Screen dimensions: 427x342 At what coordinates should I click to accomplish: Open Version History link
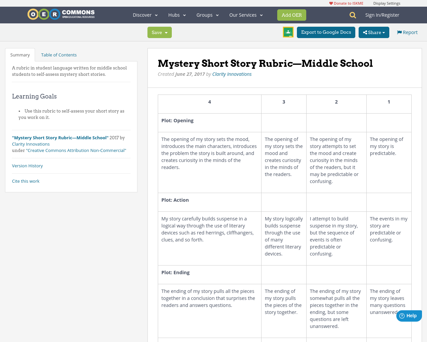[27, 165]
